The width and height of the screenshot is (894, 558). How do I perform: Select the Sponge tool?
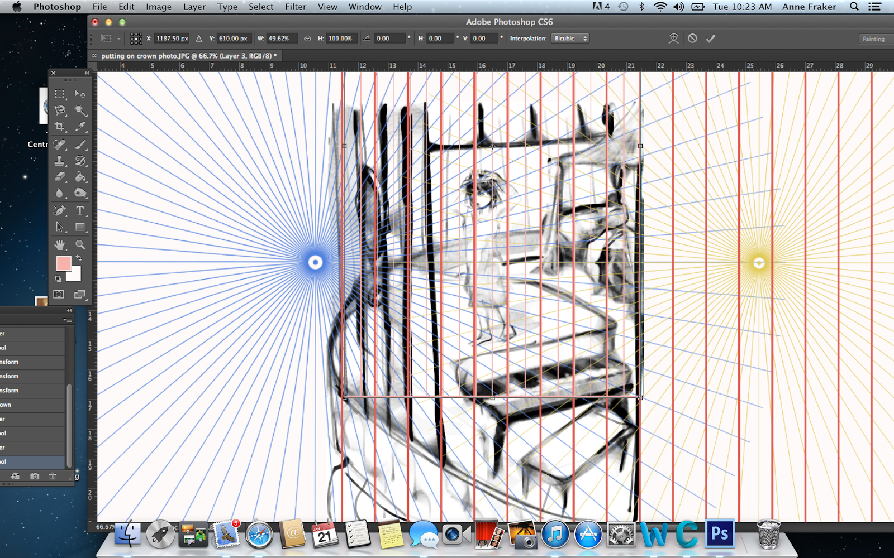pyautogui.click(x=80, y=193)
